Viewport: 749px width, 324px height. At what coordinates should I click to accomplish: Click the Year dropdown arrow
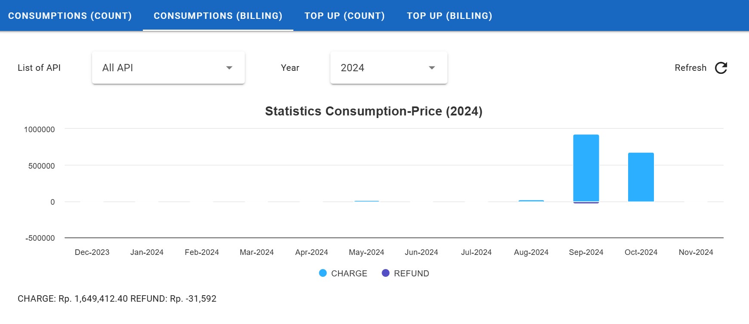[x=432, y=68]
